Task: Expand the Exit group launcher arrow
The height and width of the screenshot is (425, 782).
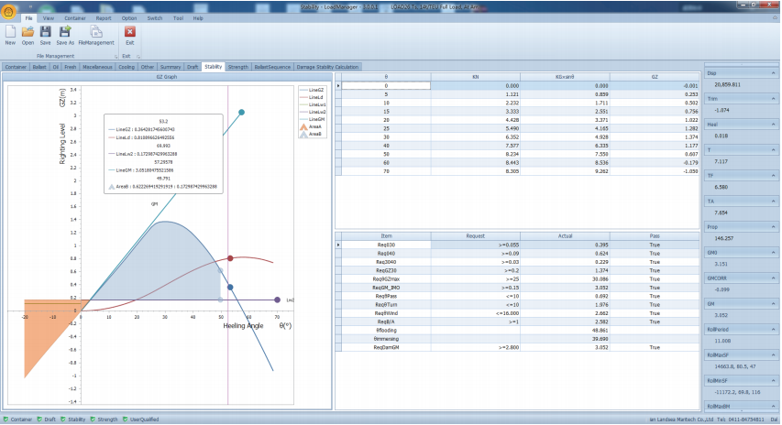Action: 139,56
